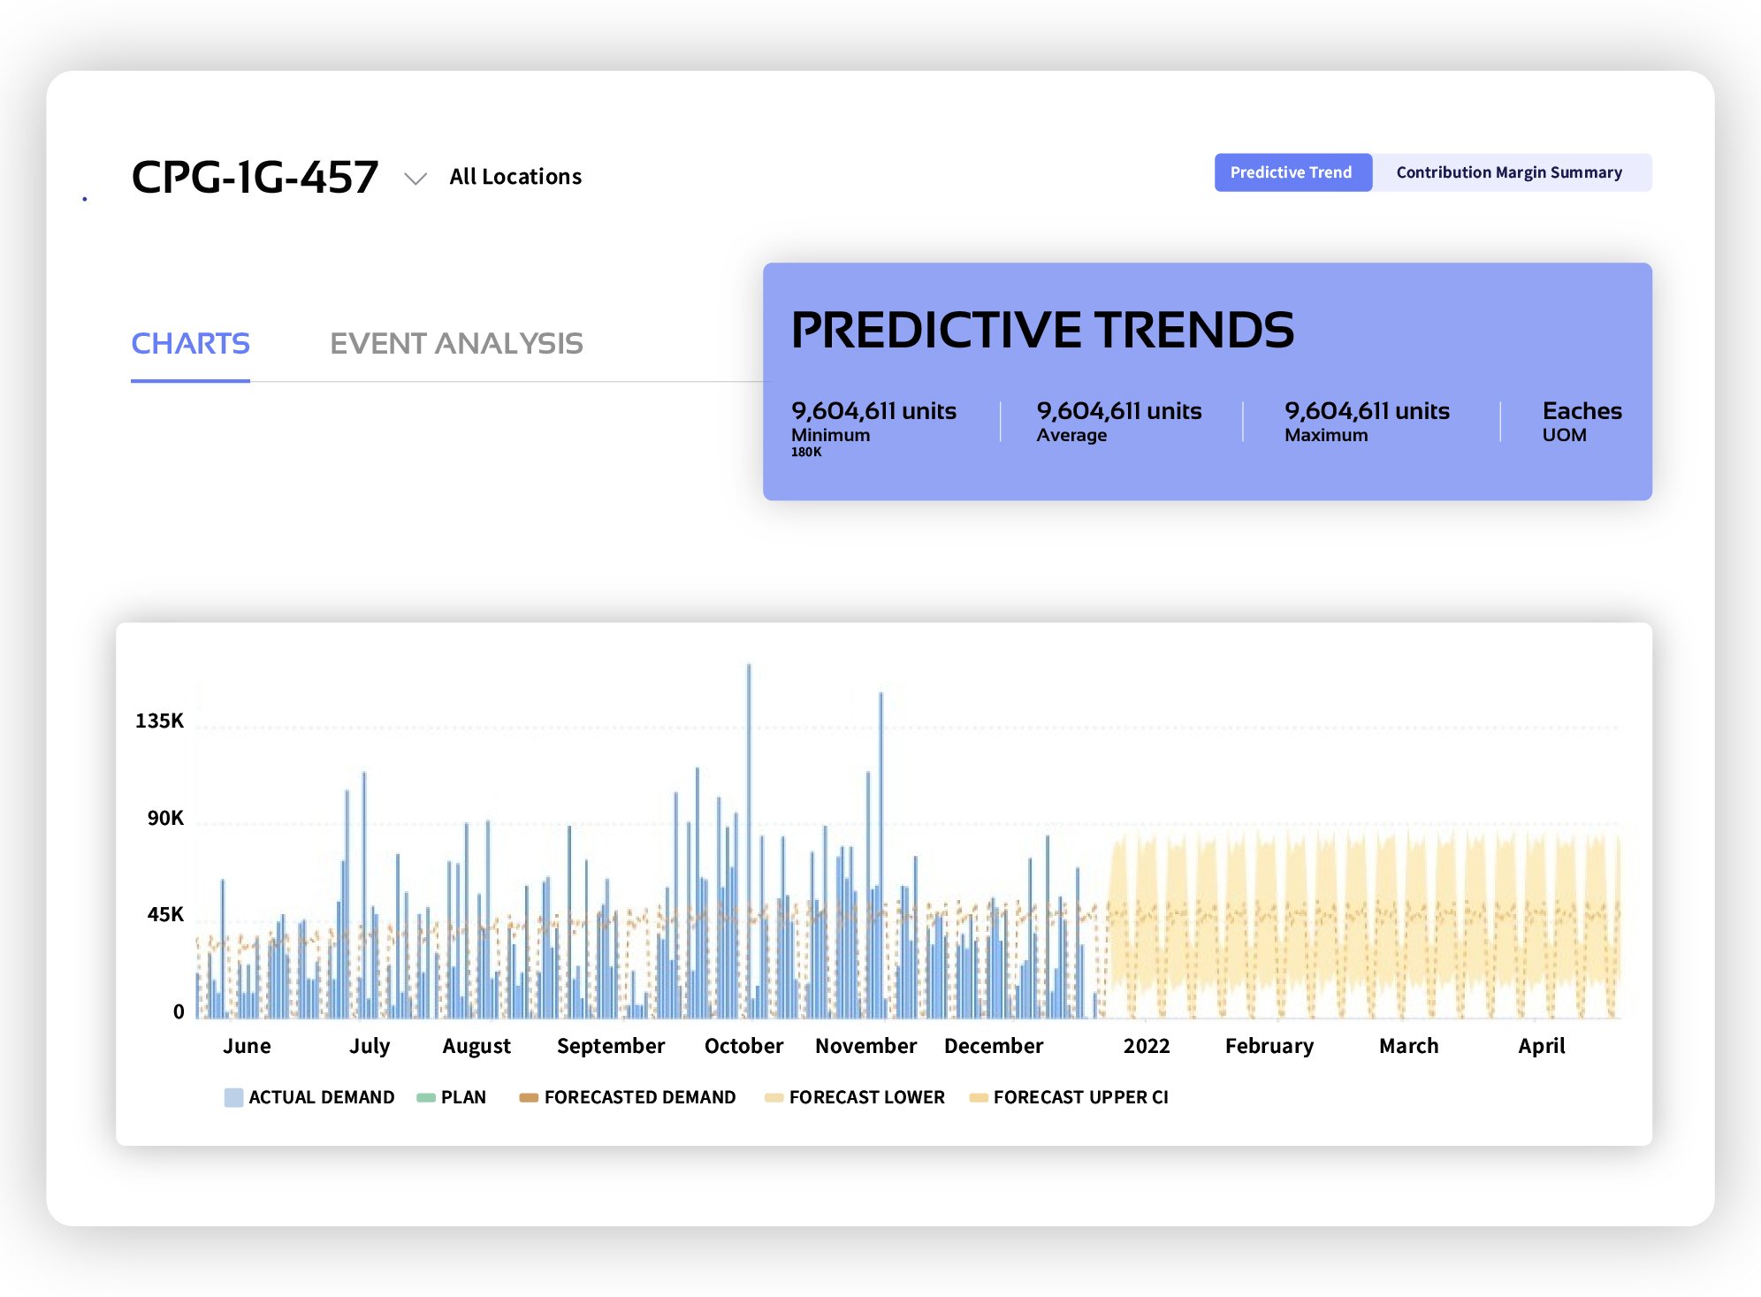1761x1297 pixels.
Task: Click the September axis label
Action: coord(611,1047)
